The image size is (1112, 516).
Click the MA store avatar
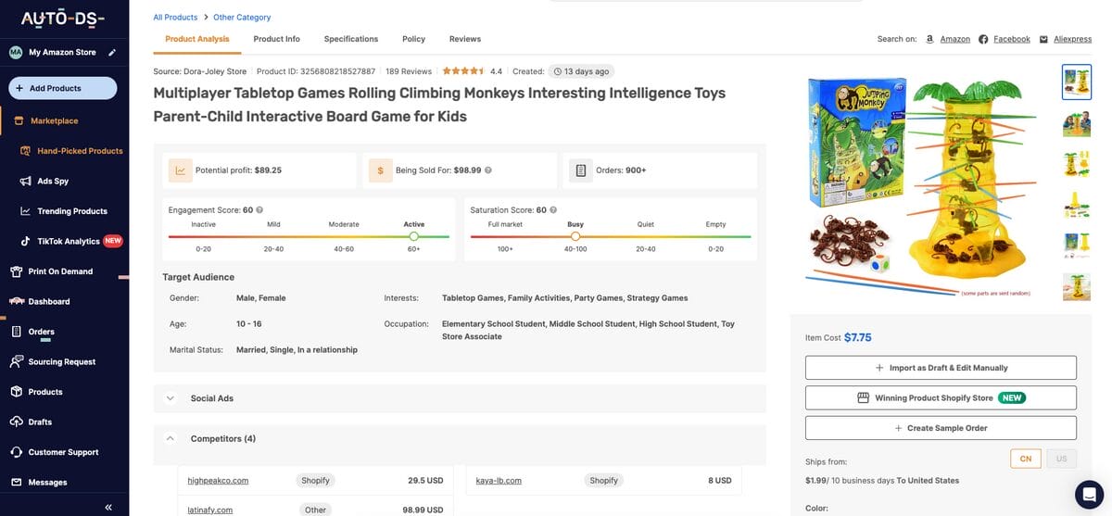(x=16, y=53)
